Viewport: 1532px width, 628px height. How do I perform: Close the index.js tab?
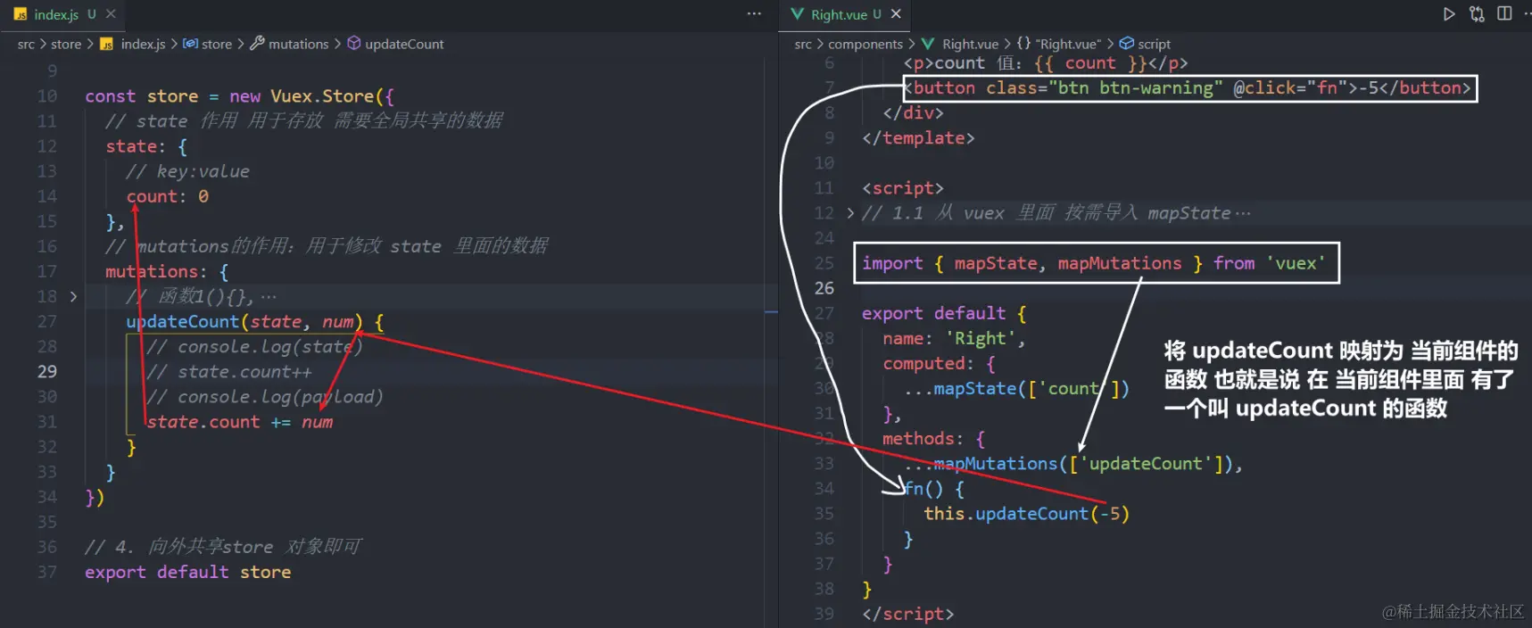[111, 14]
